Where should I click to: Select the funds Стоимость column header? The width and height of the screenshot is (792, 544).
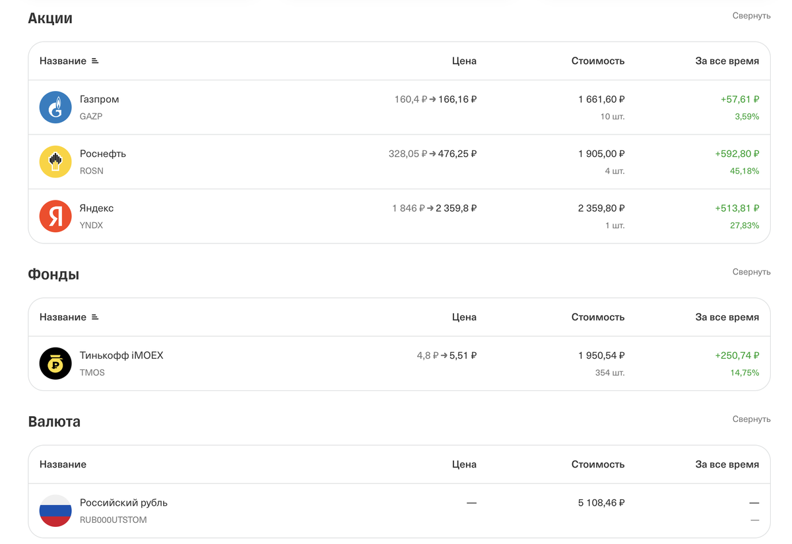click(598, 317)
